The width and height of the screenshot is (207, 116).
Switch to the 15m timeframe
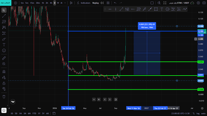(x=32, y=3)
